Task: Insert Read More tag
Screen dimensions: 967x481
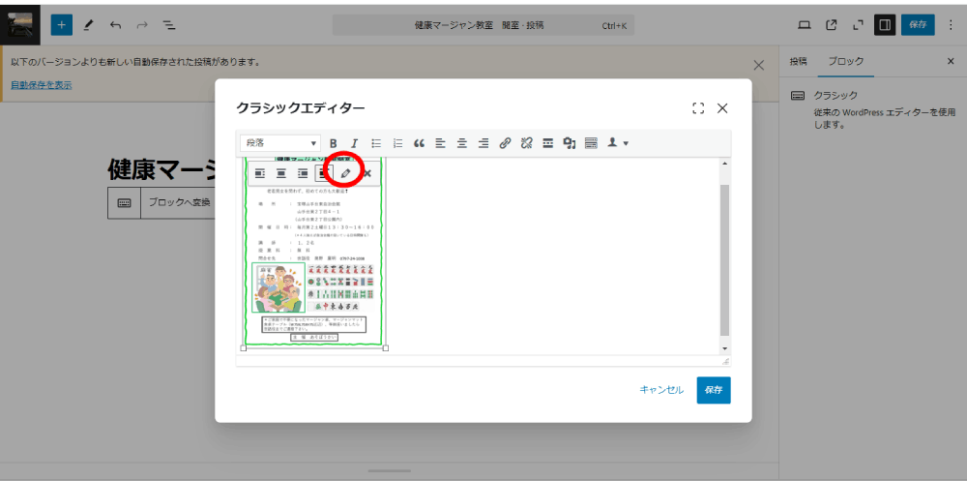Action: point(547,143)
